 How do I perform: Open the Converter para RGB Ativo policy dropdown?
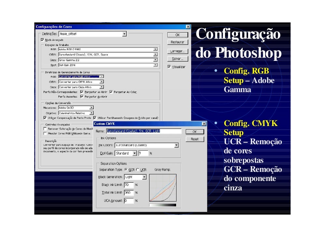coord(81,77)
